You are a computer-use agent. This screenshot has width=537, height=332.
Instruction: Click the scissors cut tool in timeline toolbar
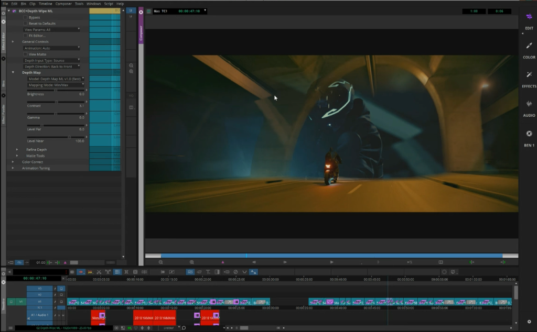99,272
